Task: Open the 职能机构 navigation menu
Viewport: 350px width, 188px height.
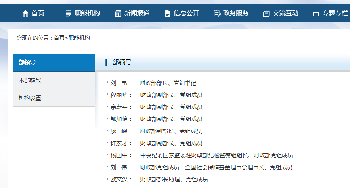Action: click(87, 13)
